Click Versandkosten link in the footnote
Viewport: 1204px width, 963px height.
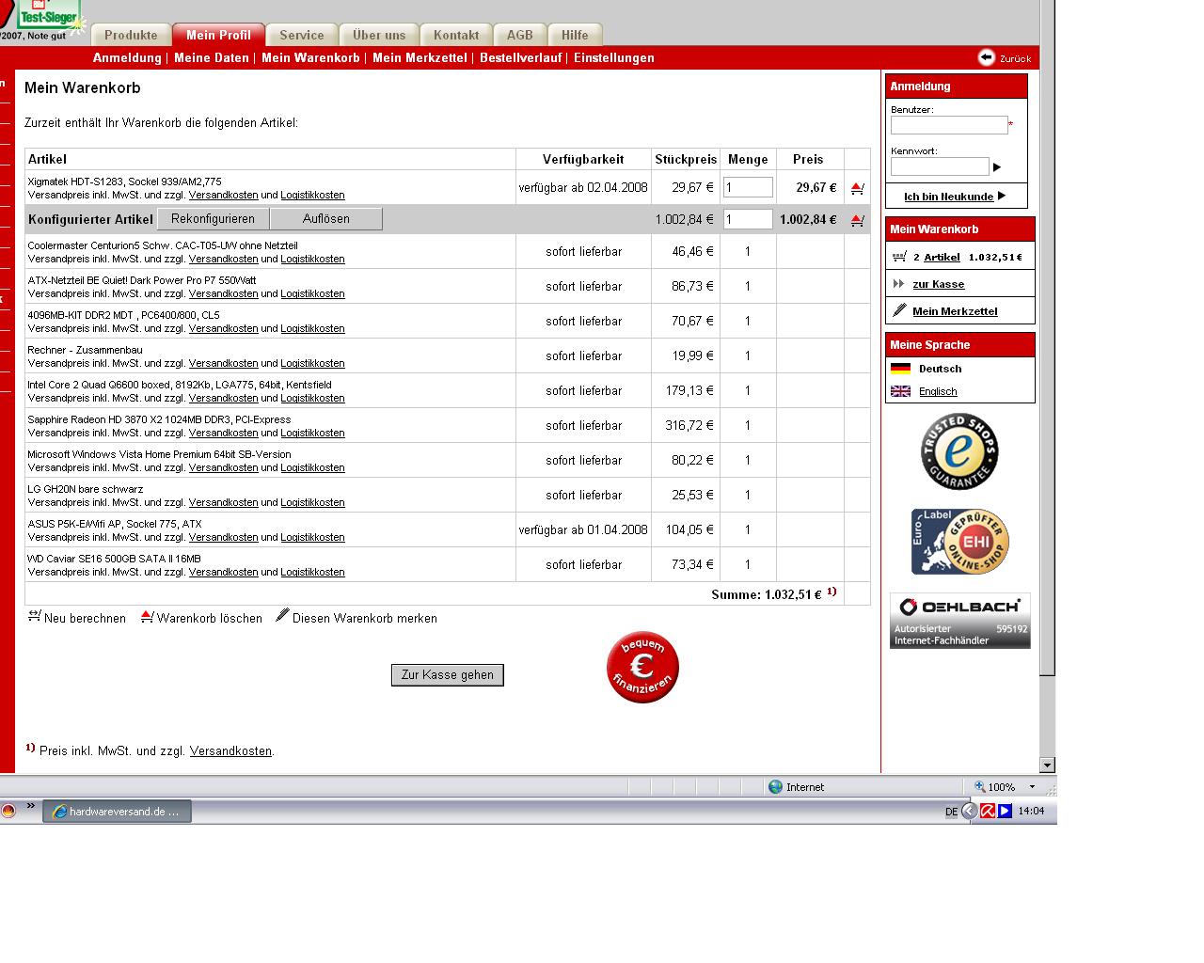pos(230,751)
